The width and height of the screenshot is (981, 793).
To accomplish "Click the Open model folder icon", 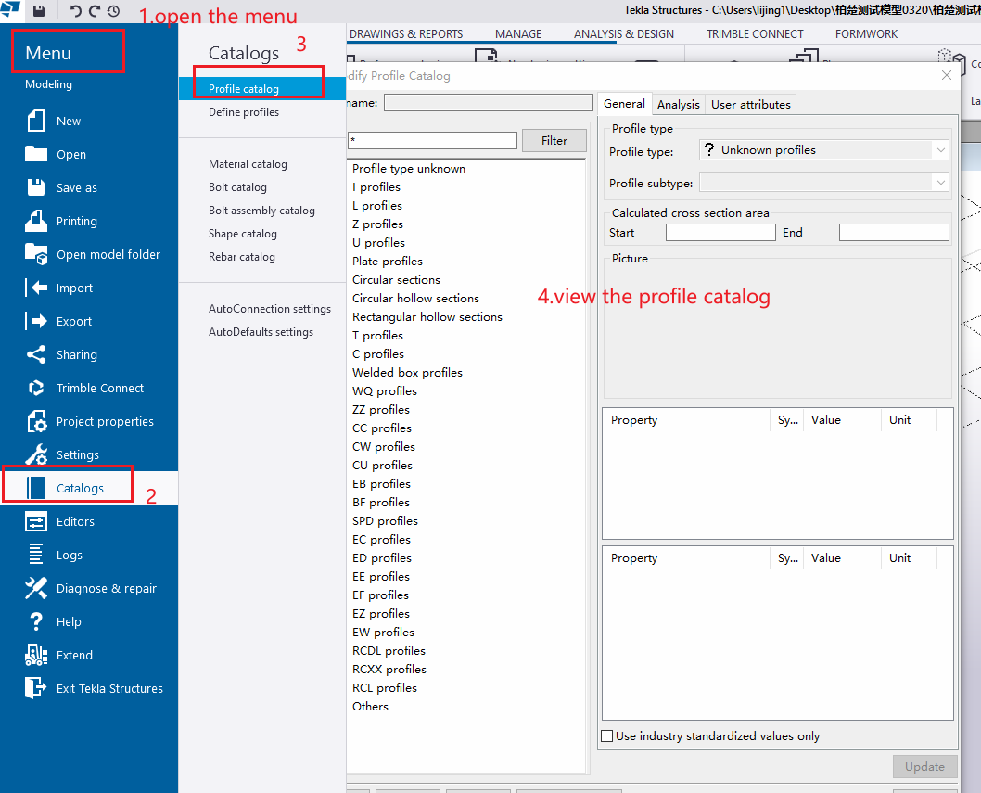I will (x=36, y=254).
